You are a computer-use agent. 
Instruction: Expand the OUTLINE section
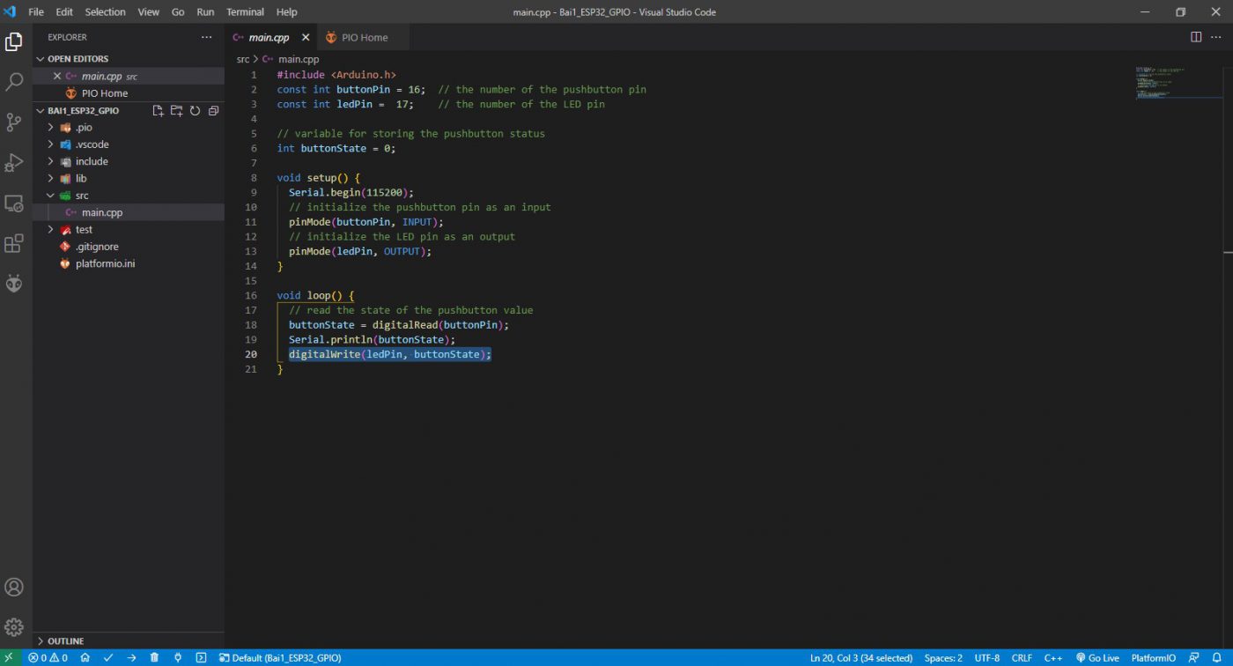tap(66, 641)
